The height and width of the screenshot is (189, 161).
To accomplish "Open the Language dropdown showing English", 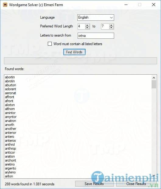I will [x=96, y=17].
